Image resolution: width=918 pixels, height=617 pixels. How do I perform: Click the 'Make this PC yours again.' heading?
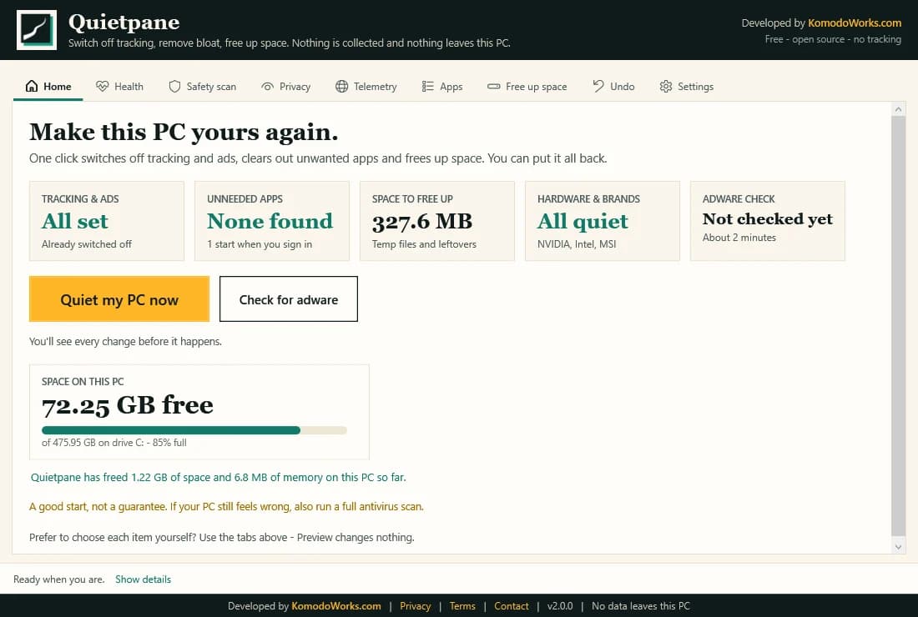(184, 133)
